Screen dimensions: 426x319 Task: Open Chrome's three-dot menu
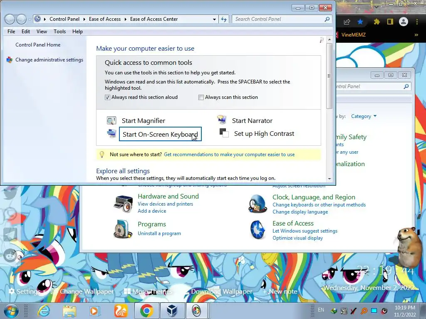(417, 22)
